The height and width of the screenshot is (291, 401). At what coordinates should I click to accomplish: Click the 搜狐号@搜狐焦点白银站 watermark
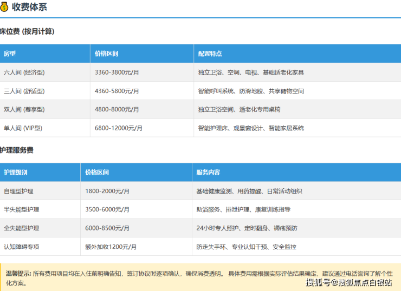(348, 282)
